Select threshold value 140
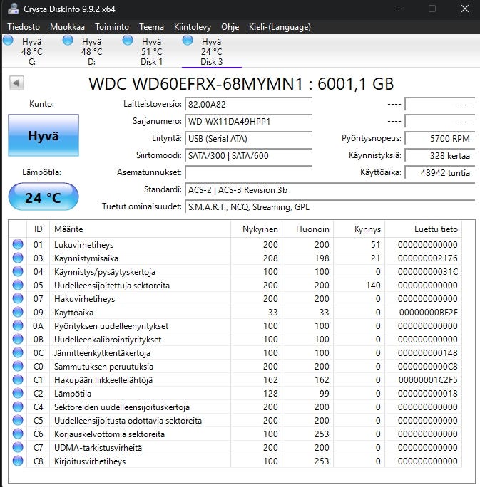 click(x=373, y=285)
